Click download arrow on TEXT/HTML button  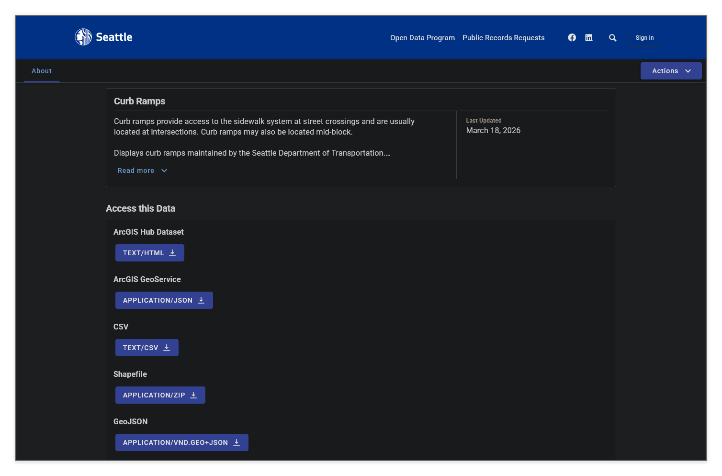pos(172,253)
